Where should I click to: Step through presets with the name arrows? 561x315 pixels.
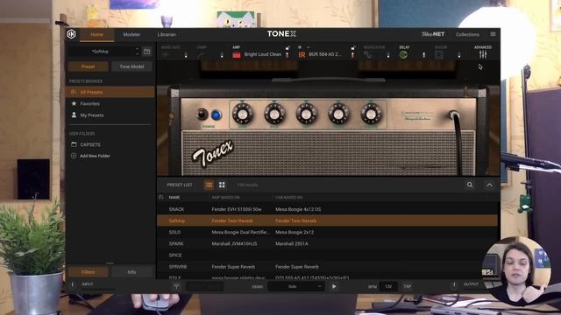click(x=137, y=52)
